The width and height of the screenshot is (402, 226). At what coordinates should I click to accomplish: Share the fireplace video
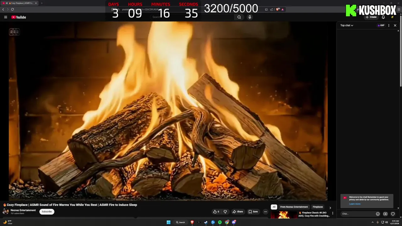pos(238,212)
